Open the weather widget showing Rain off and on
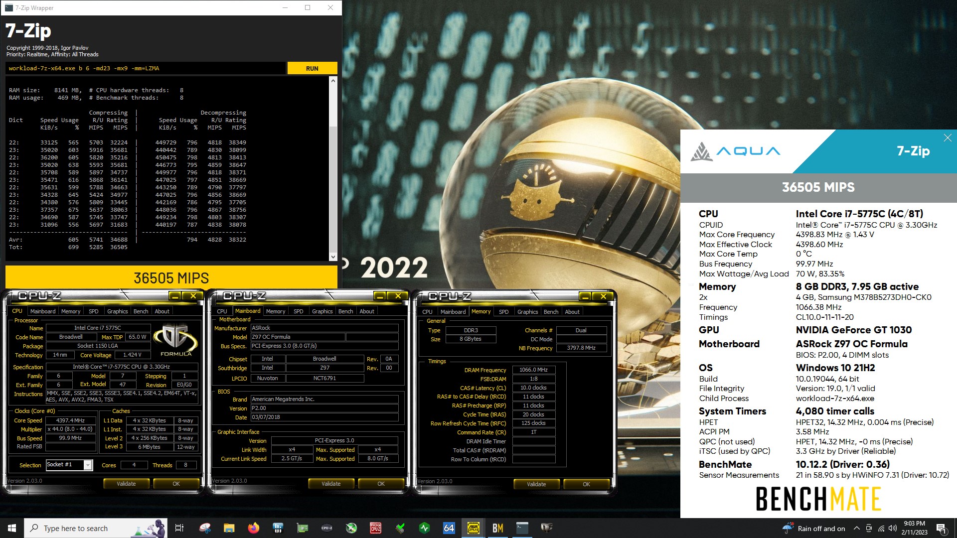 813,528
